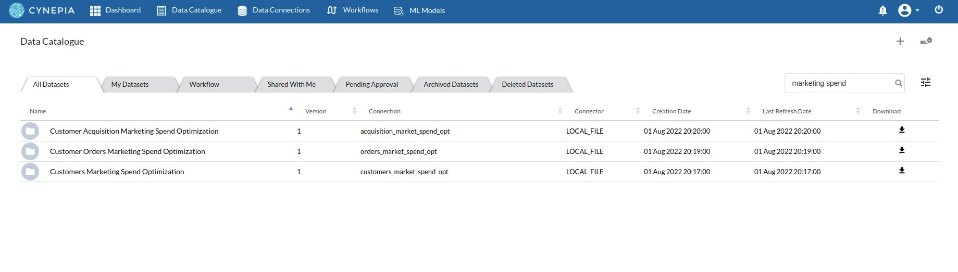Click folder icon of Customer Orders dataset
This screenshot has height=272, width=958.
[x=30, y=151]
